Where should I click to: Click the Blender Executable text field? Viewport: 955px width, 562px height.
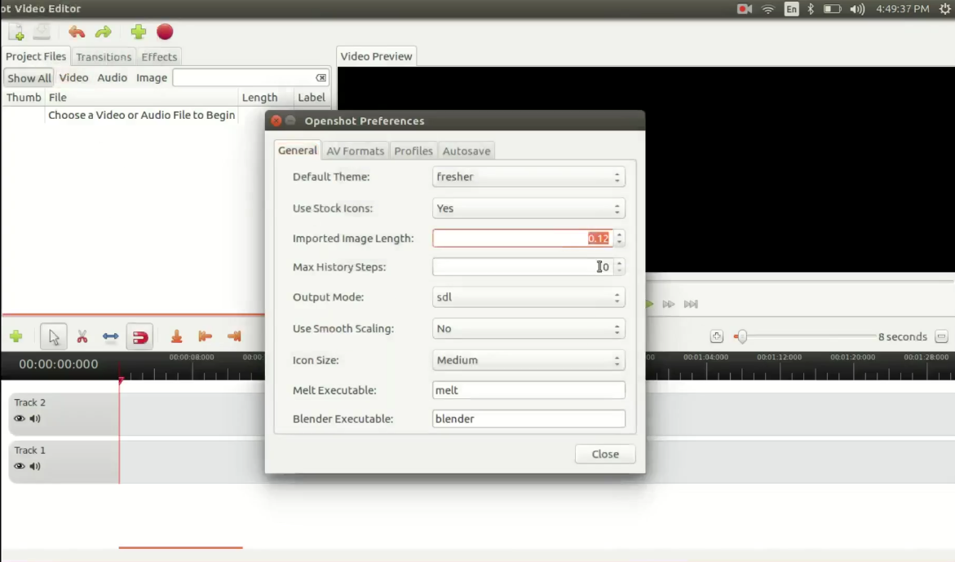[528, 419]
